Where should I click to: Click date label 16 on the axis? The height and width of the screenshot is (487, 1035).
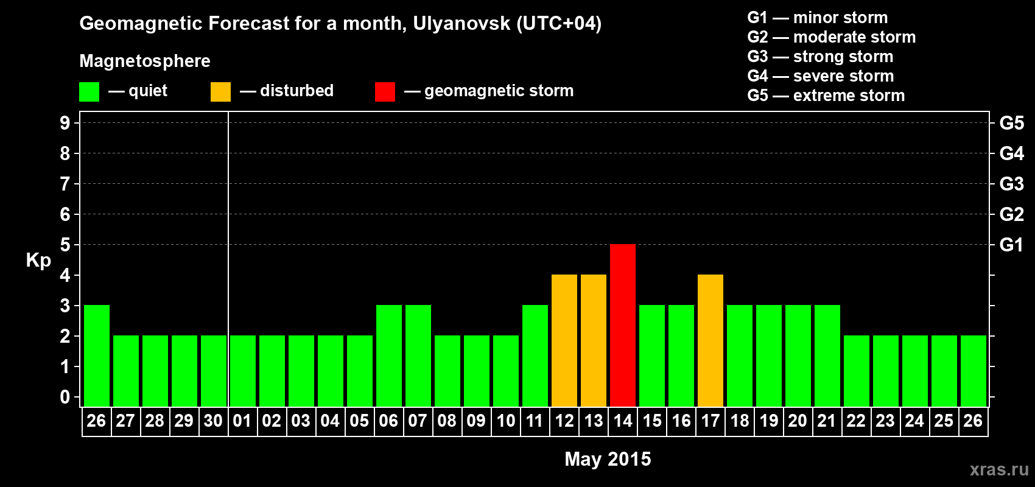pyautogui.click(x=681, y=421)
